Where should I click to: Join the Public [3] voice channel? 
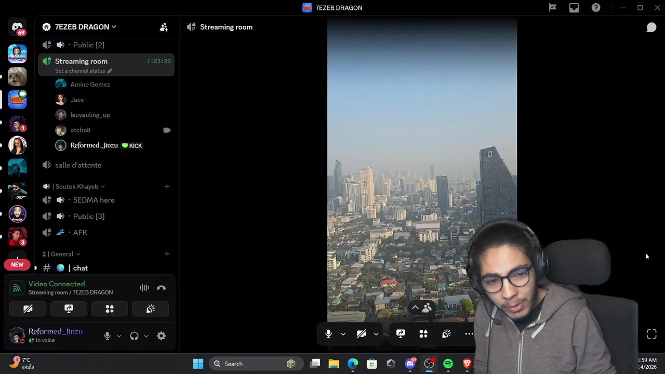coord(107,216)
